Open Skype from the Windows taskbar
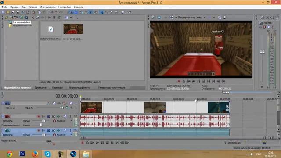Viewport: 281px width, 158px height. (x=47, y=154)
